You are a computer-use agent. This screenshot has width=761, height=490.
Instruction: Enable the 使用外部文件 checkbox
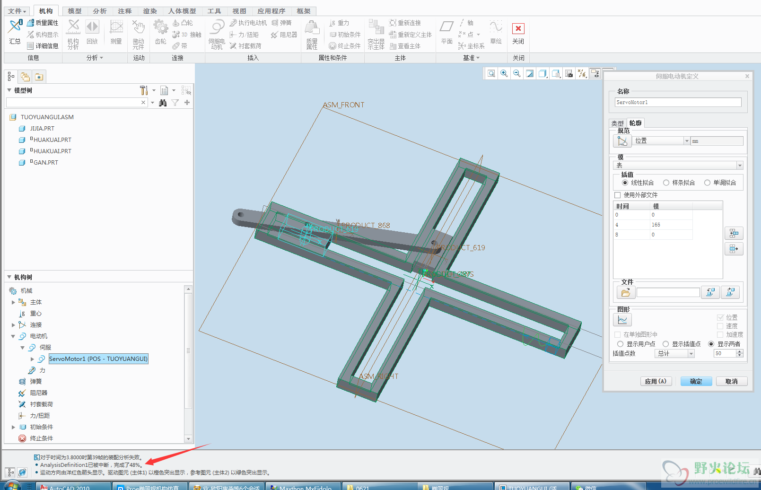pos(617,195)
